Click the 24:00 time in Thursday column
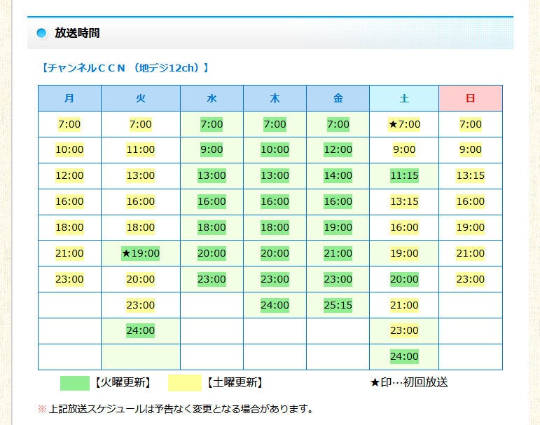The width and height of the screenshot is (540, 425). coord(275,305)
